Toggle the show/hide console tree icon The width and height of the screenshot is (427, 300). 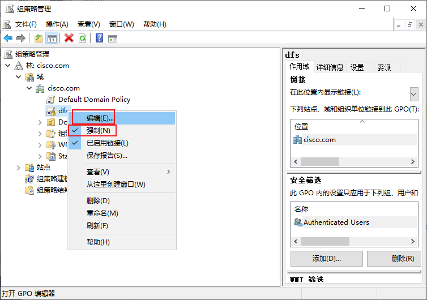point(52,38)
